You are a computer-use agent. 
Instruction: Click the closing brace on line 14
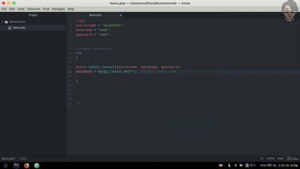coord(76,81)
